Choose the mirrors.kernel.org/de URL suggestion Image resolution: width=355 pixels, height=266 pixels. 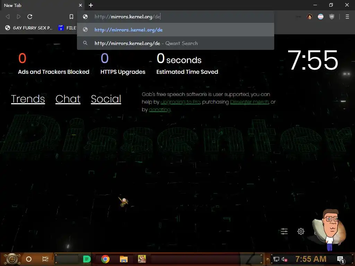tap(175, 30)
